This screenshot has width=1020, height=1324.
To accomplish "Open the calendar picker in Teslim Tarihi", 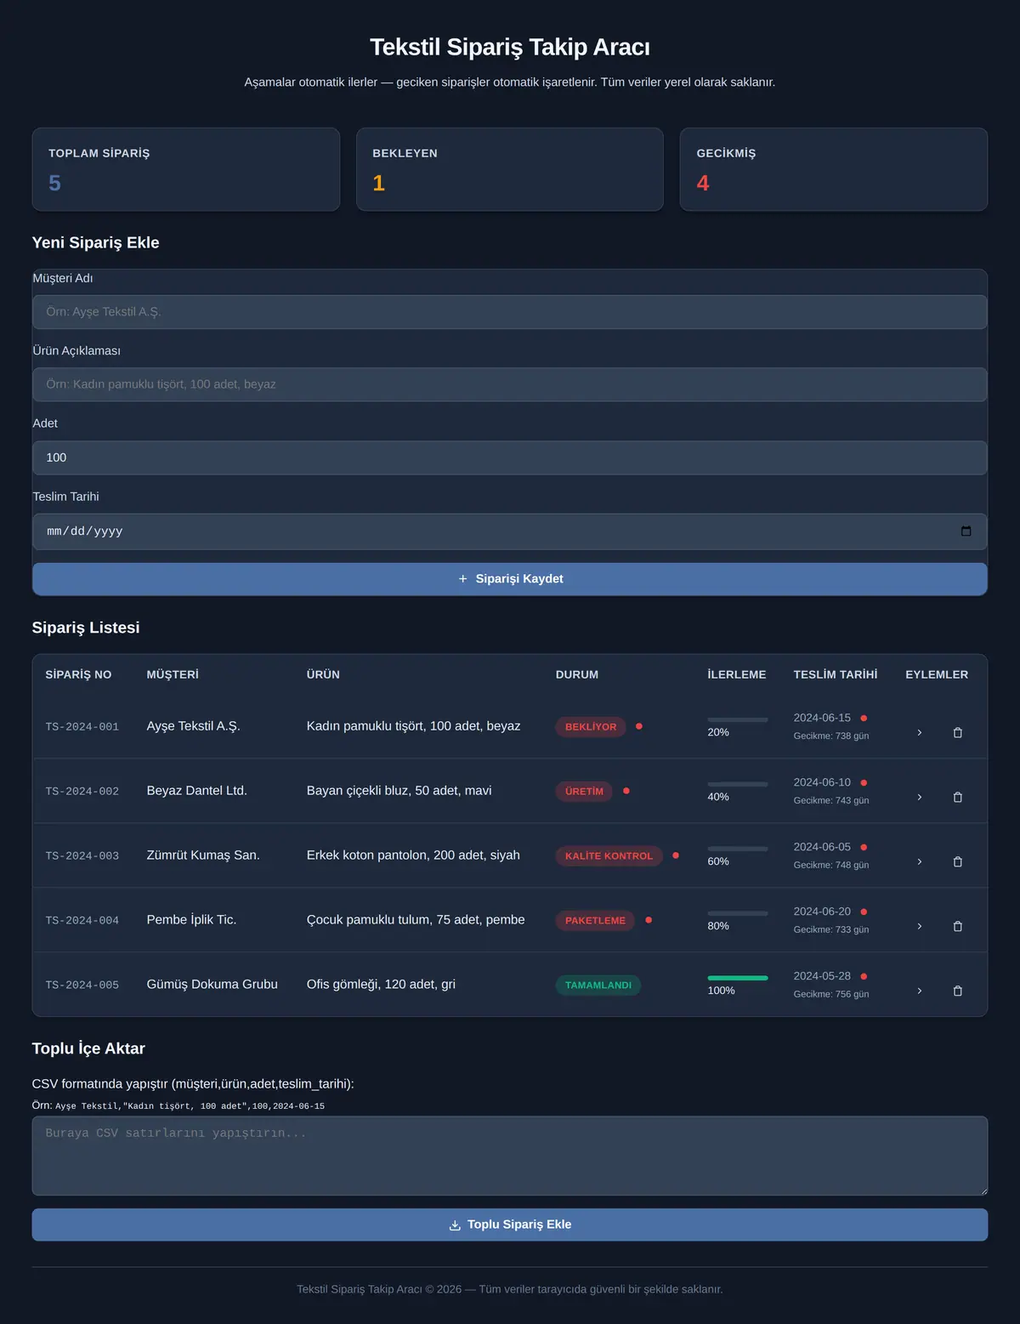I will pos(966,531).
